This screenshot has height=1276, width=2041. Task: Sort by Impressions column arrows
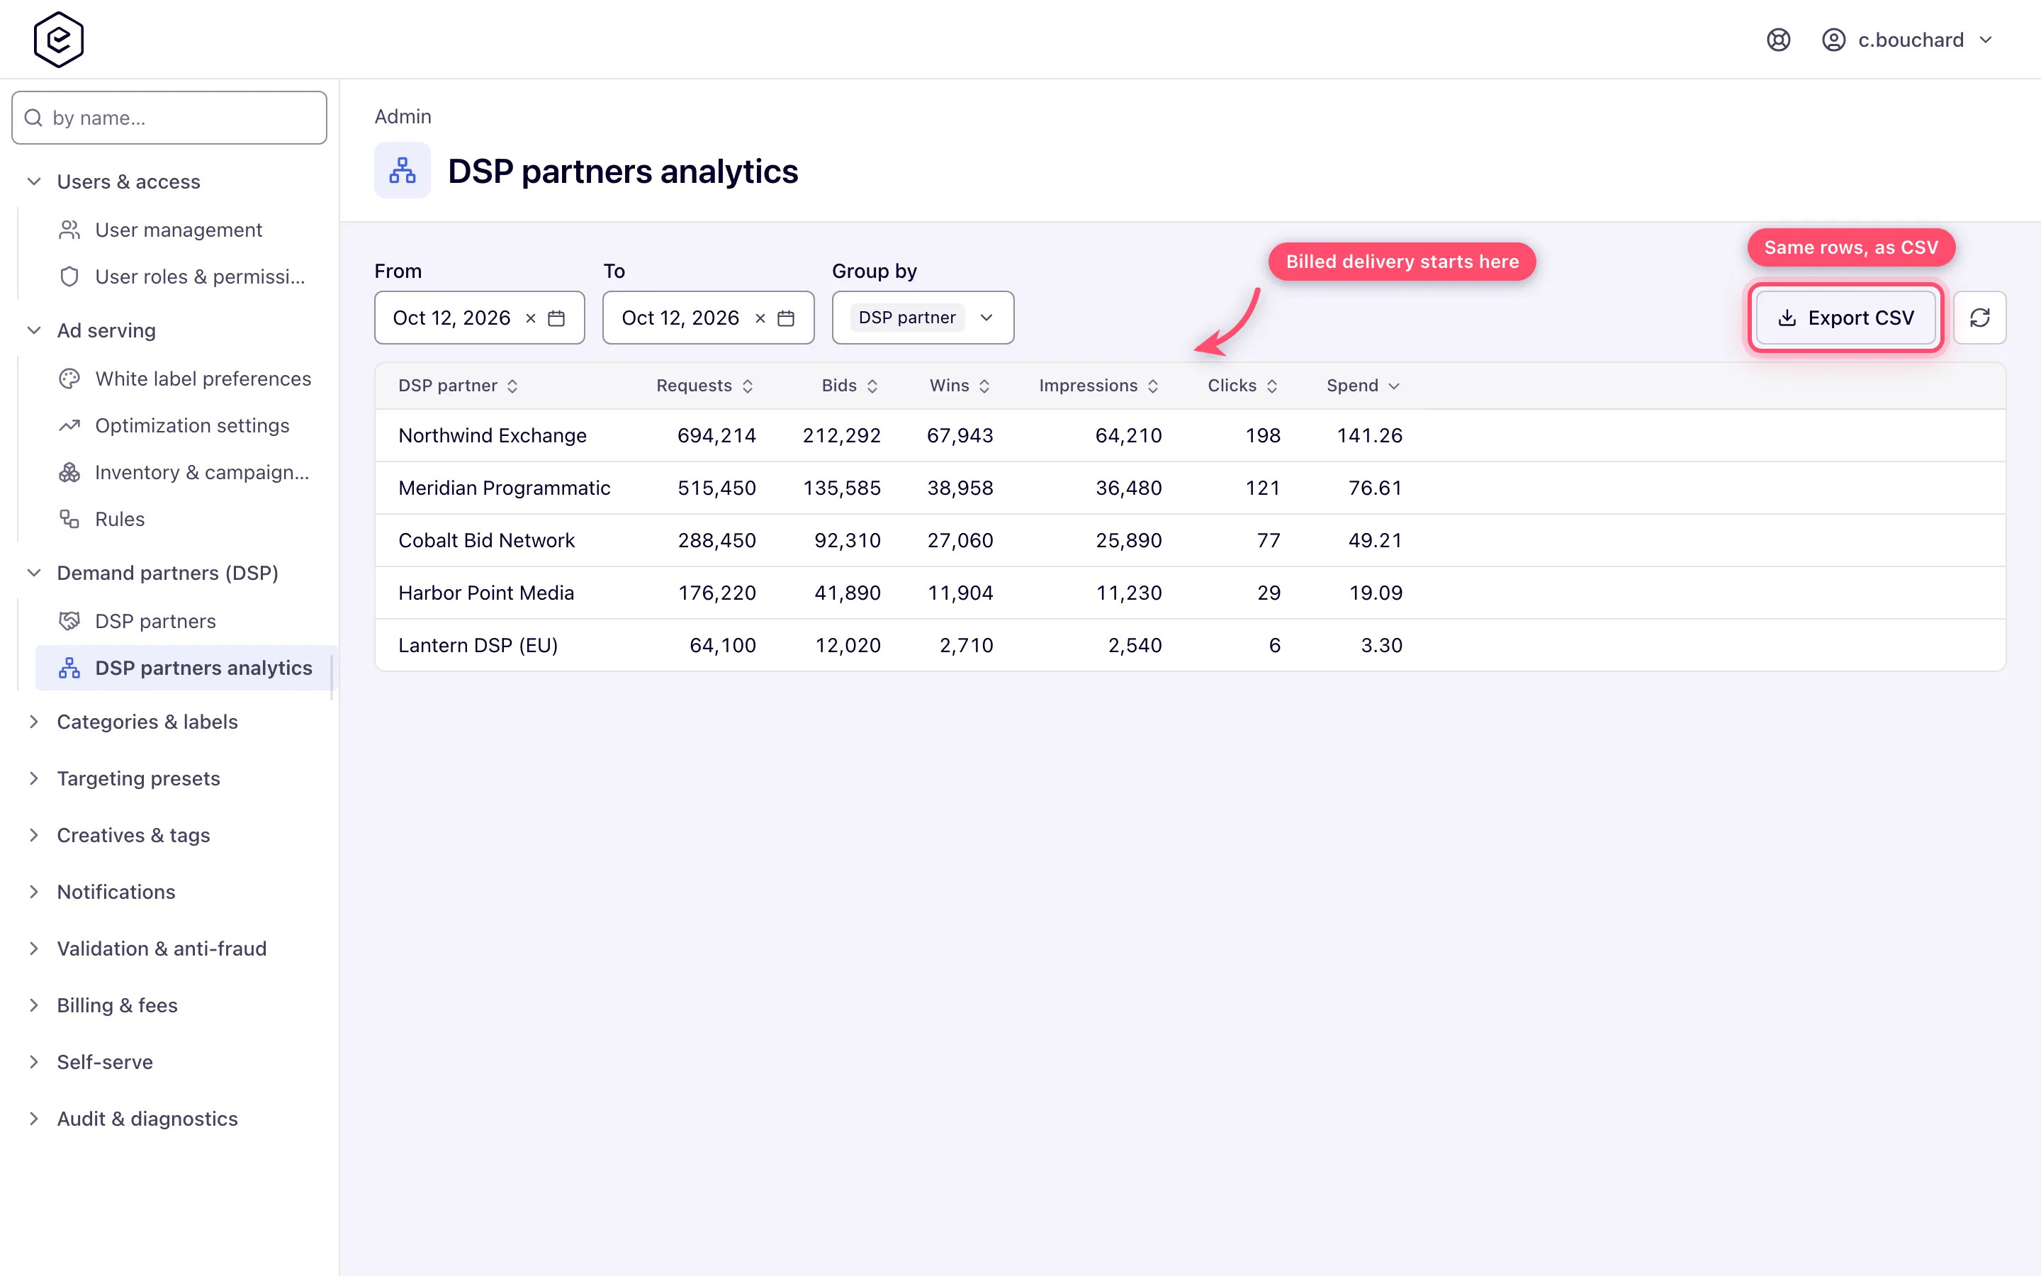click(x=1153, y=386)
